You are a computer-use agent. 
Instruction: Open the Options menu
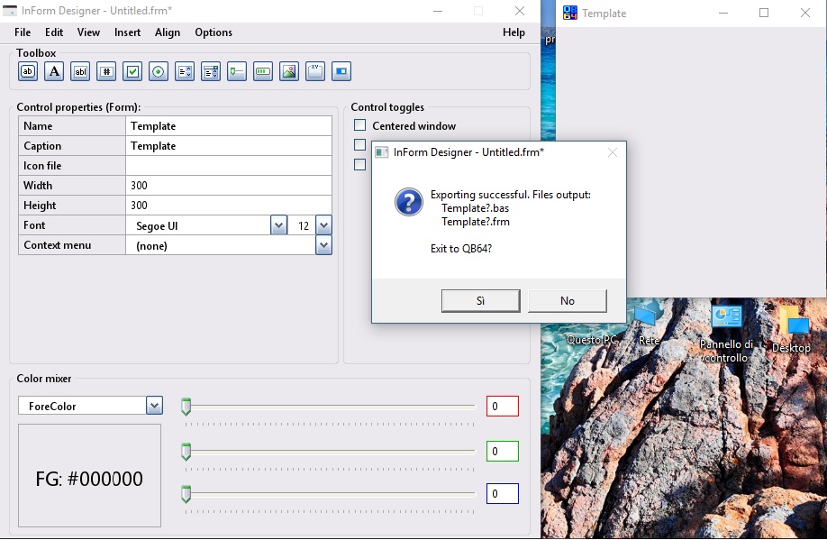(214, 32)
